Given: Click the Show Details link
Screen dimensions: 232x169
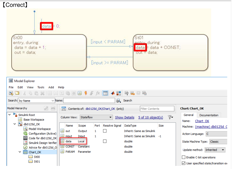Looking at the screenshot, I should tap(125, 118).
